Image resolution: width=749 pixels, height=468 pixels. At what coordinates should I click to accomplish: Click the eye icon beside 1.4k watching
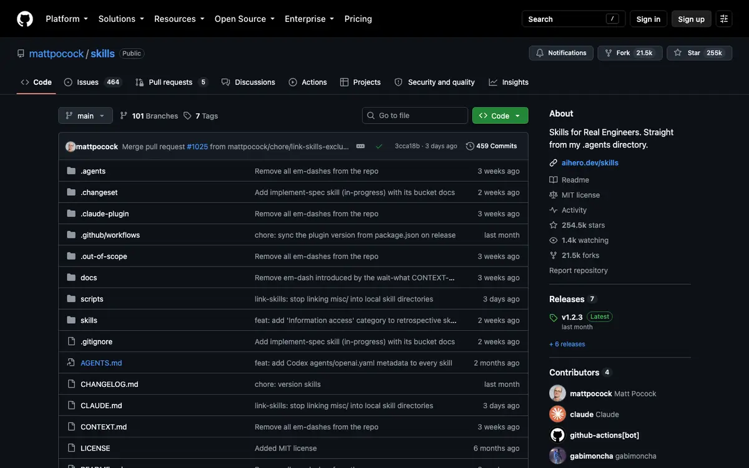[554, 240]
